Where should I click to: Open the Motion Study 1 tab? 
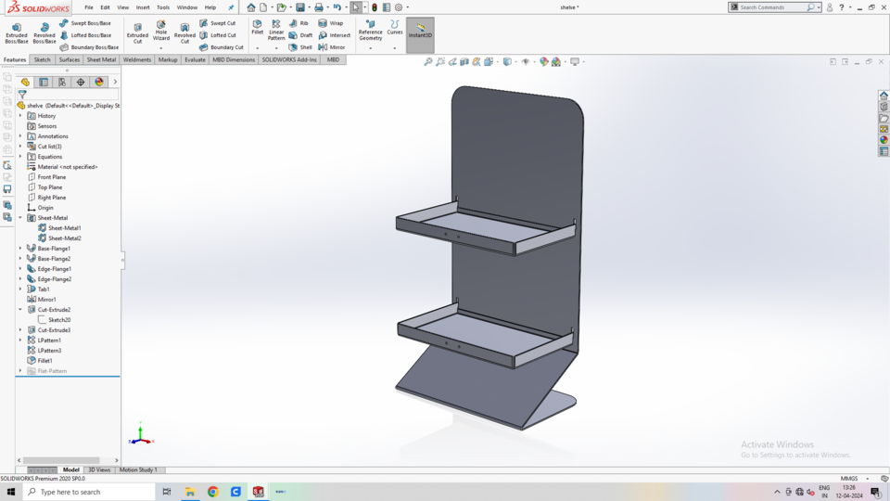[138, 469]
